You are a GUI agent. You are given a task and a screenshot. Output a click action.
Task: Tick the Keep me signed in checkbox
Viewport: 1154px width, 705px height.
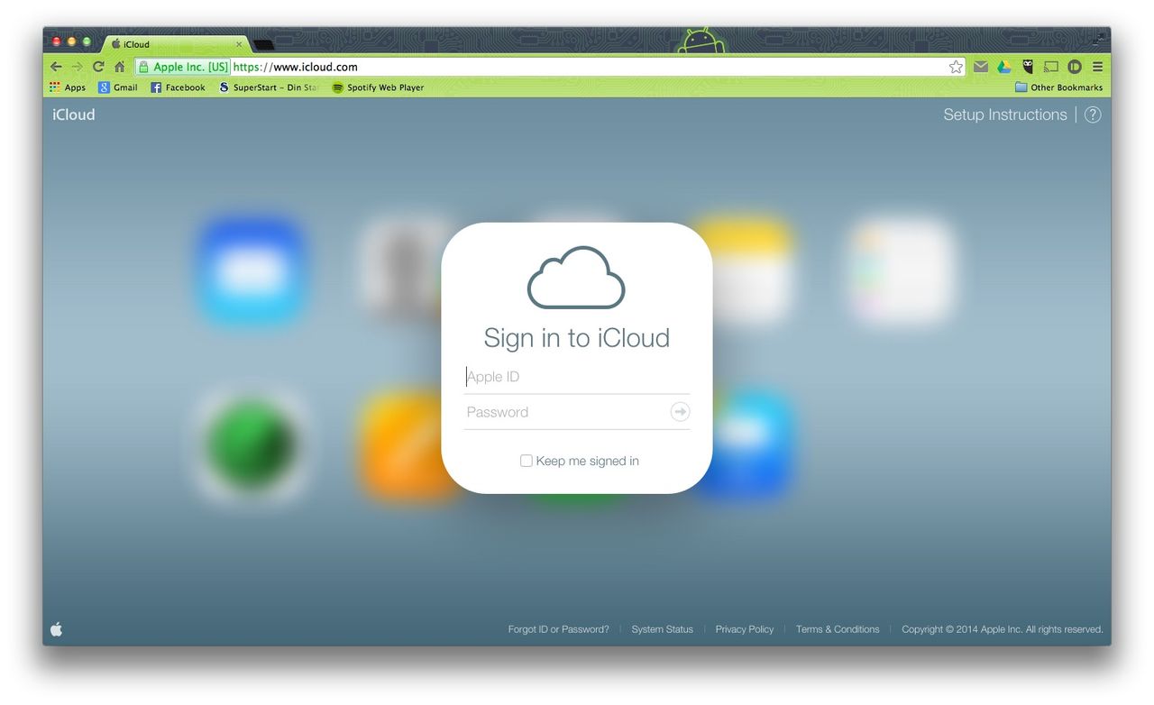click(526, 461)
